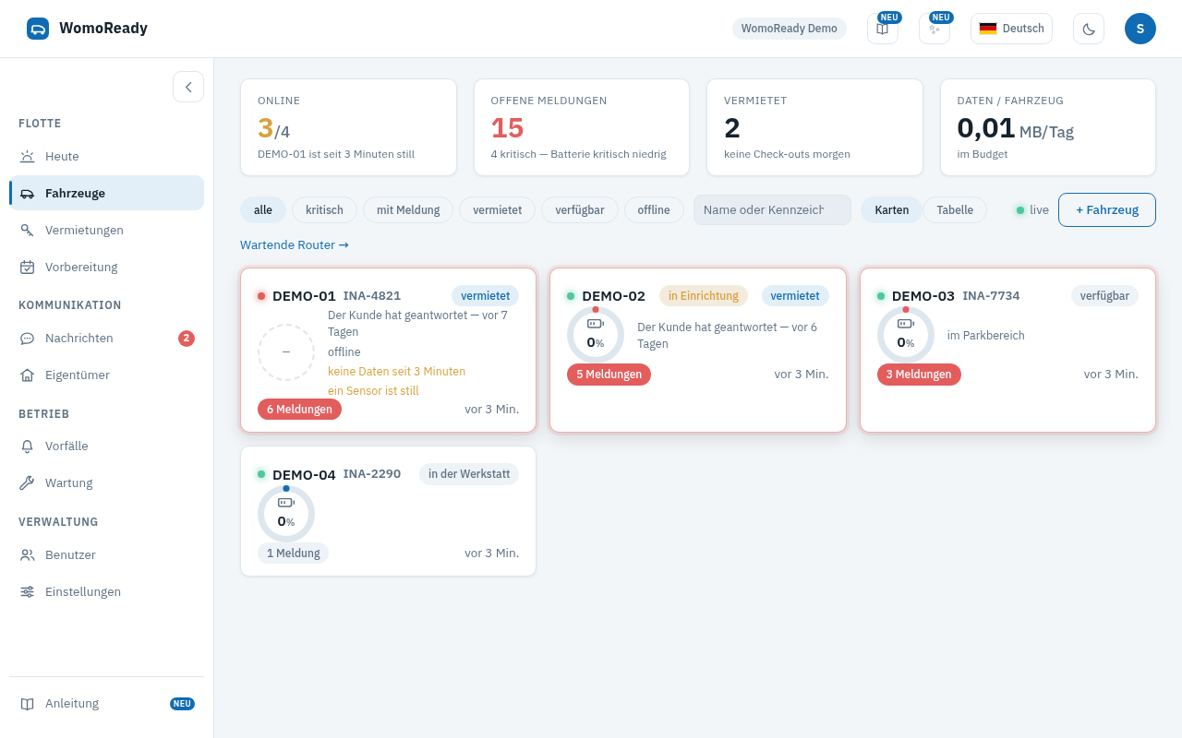1182x738 pixels.
Task: Open the guide book icon in header
Action: pos(883,29)
